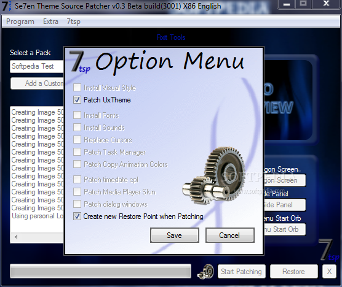
Task: Click the gears options icon beside Start Patching
Action: [205, 272]
